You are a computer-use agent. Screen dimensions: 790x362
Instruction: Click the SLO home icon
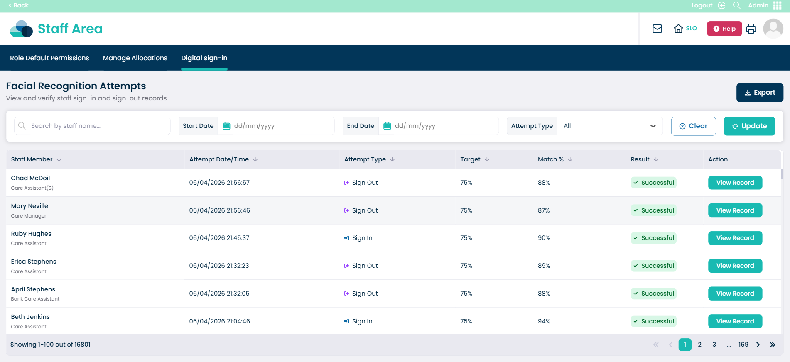point(678,29)
